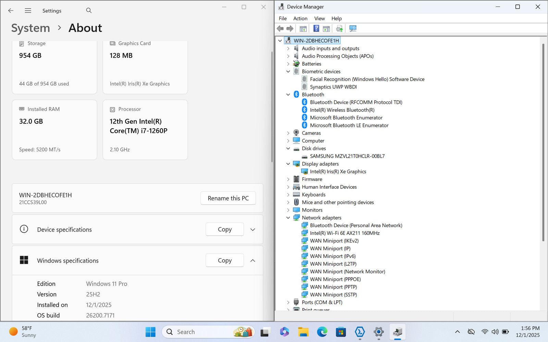
Task: Click Scan for hardware changes toolbar icon
Action: [x=353, y=28]
